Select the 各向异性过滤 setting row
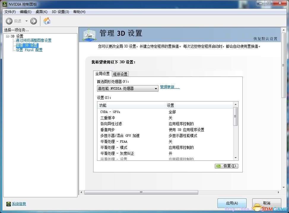 [x=166, y=124]
